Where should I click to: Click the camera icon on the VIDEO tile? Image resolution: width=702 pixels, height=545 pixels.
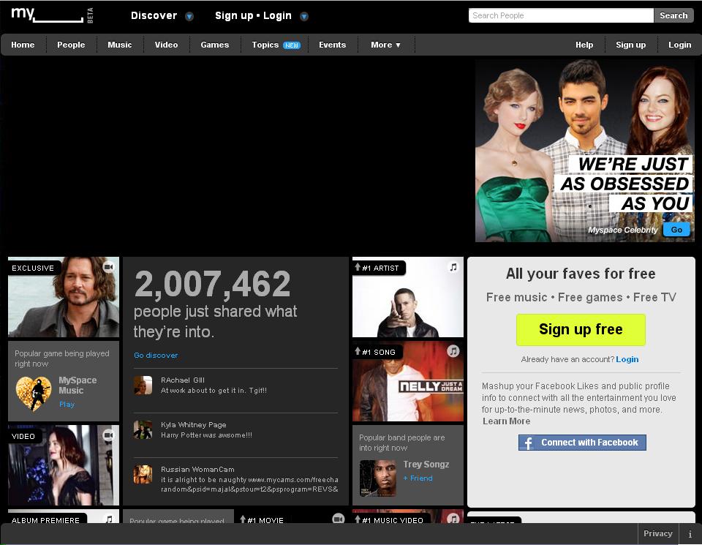point(110,436)
